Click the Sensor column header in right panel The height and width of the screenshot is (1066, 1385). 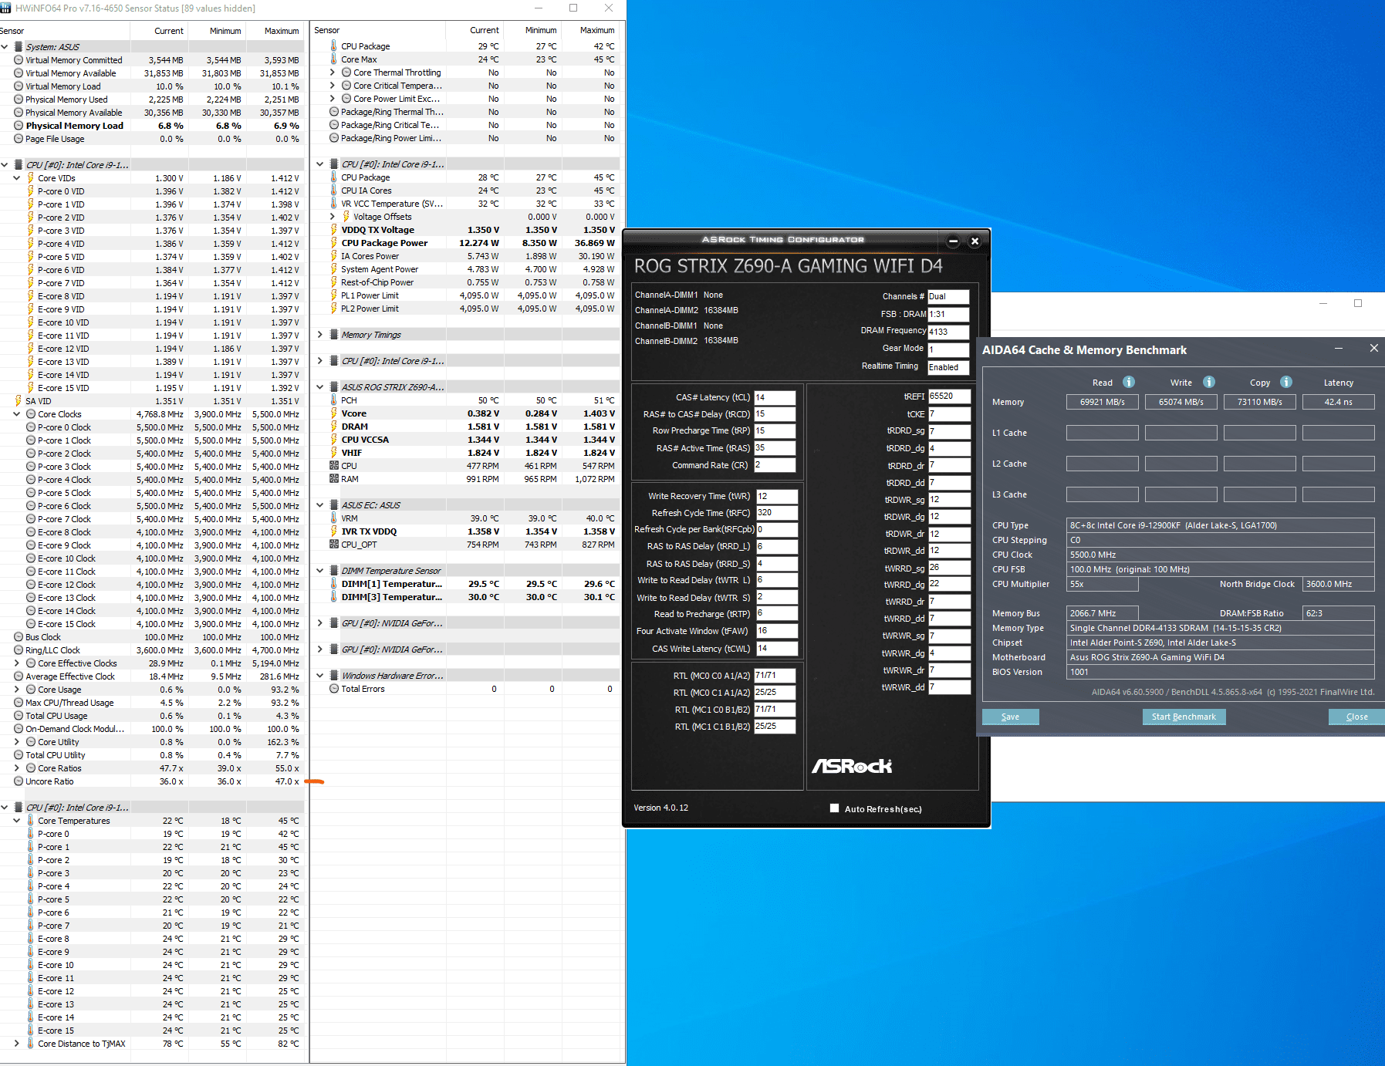[x=378, y=30]
